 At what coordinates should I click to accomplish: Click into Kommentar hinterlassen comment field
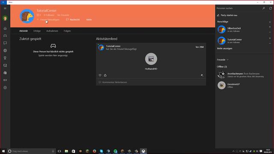[x=151, y=82]
